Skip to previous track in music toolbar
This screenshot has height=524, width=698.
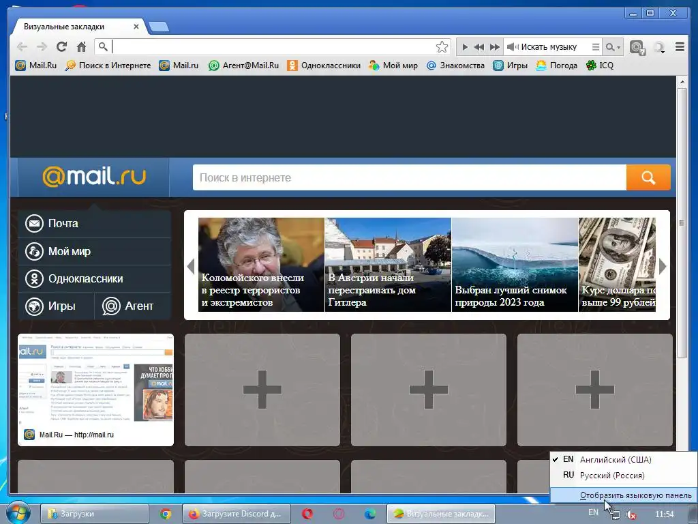click(x=479, y=47)
